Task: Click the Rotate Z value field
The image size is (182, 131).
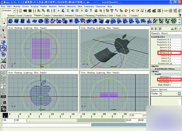Action: coord(175,53)
